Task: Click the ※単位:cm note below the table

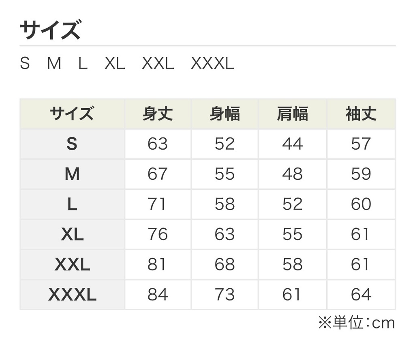Action: [x=357, y=323]
